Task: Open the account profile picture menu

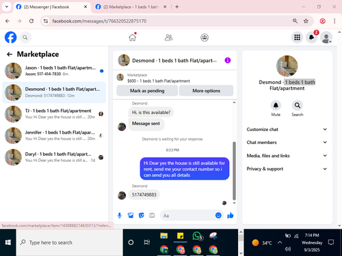Action: 326,38
